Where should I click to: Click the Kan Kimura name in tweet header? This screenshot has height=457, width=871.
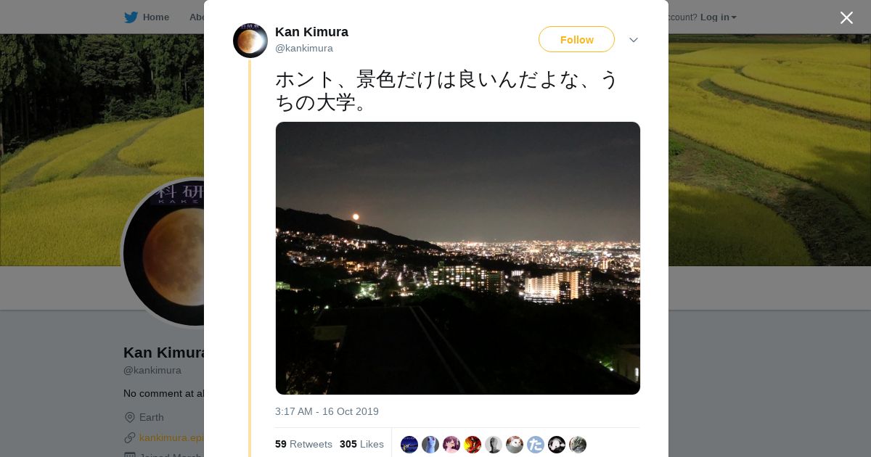[x=311, y=32]
